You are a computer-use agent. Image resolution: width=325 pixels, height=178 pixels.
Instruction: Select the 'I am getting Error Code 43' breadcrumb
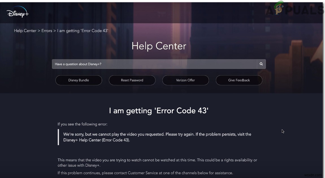pos(83,31)
